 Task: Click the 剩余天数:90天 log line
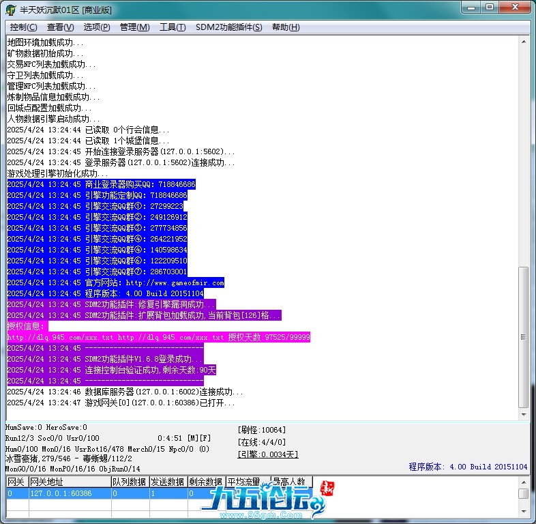111,370
